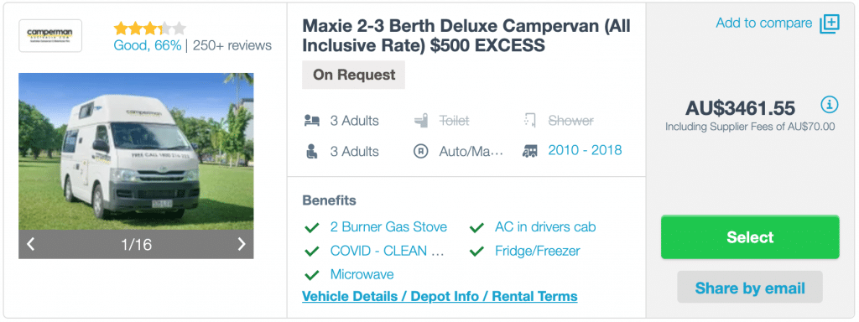Select this Maxie campervan

(x=749, y=237)
